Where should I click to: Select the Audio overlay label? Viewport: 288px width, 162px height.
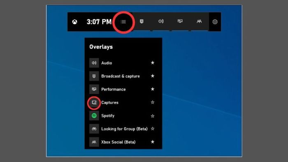pos(107,63)
